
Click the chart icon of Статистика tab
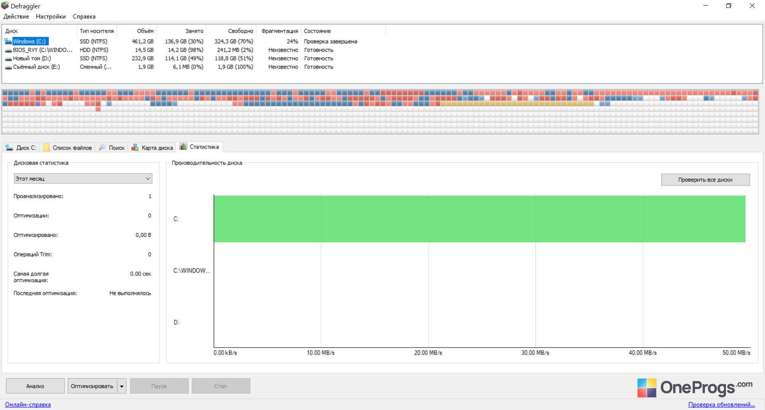coord(183,146)
